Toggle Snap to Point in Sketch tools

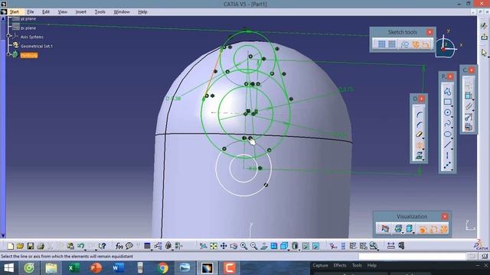click(x=392, y=44)
